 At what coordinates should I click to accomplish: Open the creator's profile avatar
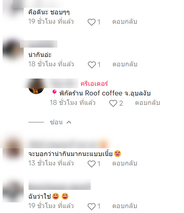click(36, 86)
